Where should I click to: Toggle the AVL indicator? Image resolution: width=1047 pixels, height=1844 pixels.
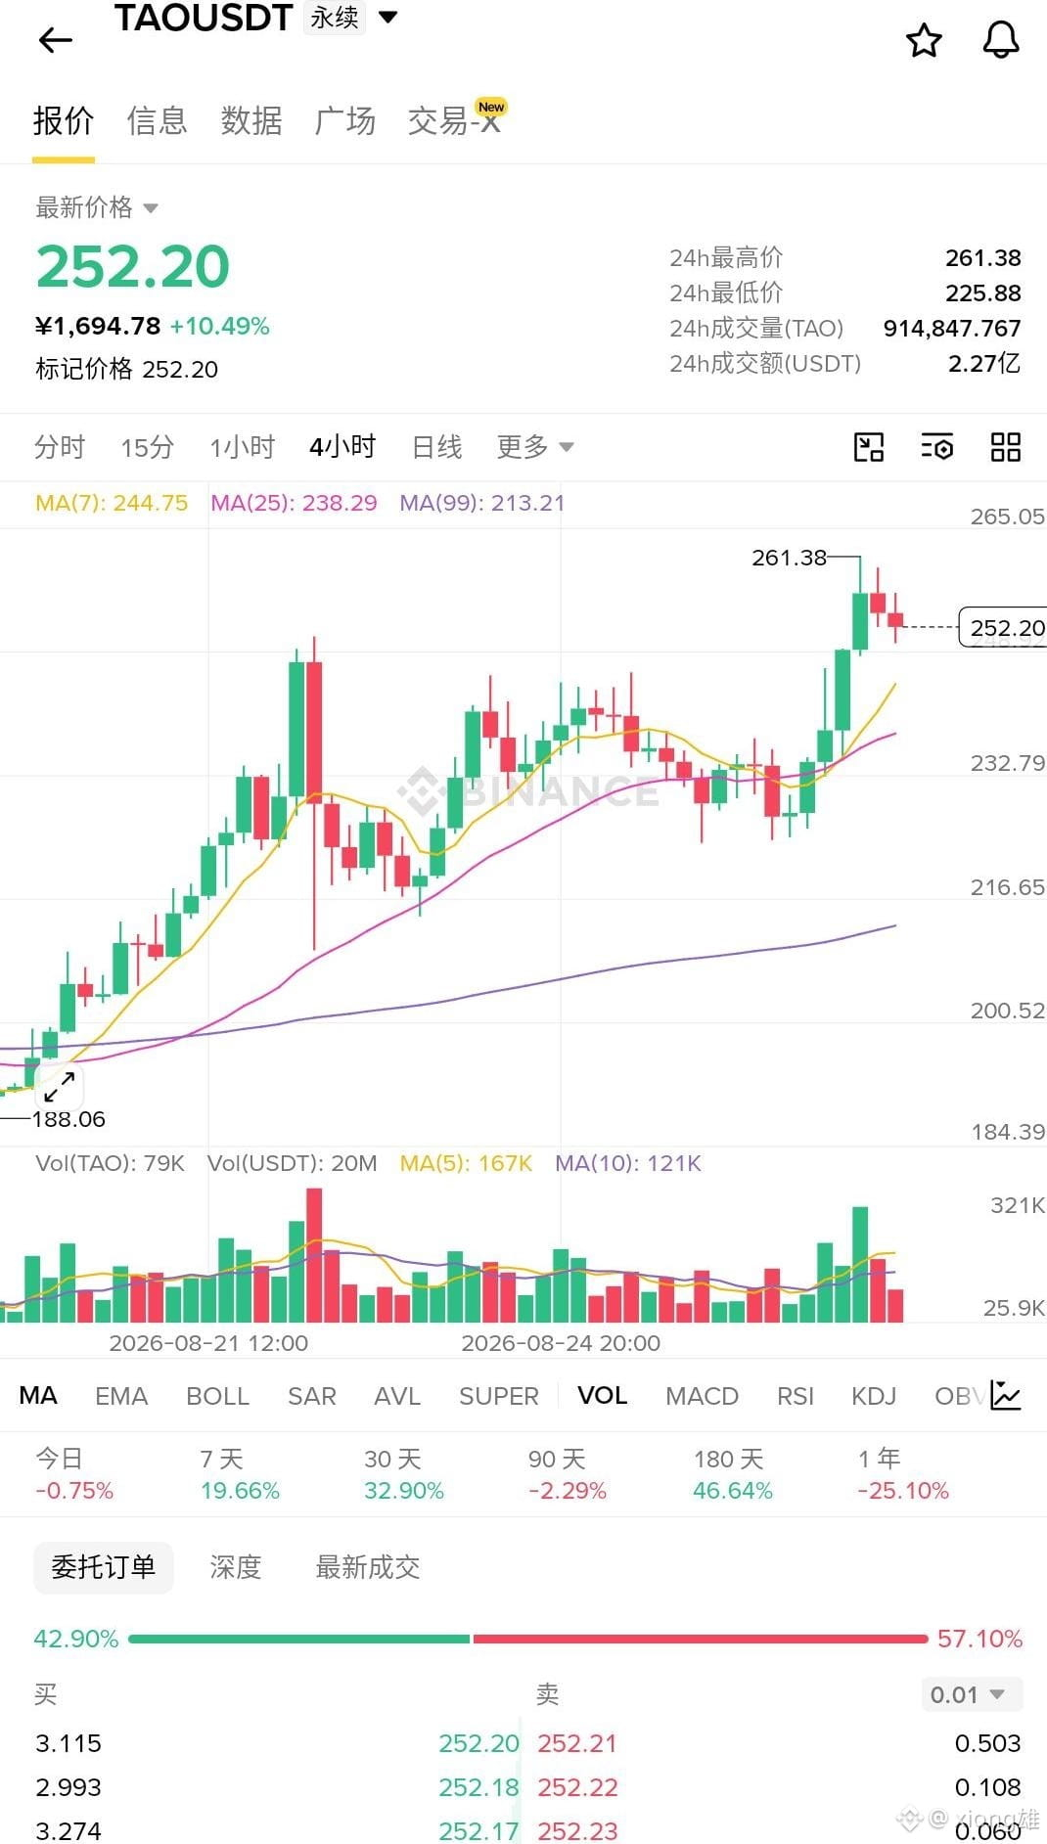[397, 1396]
